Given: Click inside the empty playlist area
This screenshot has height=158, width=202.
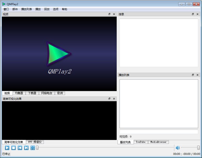Looking at the screenshot, I should (x=159, y=104).
